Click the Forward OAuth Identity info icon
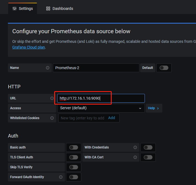Screen dimensions: 196x185 click(x=61, y=177)
